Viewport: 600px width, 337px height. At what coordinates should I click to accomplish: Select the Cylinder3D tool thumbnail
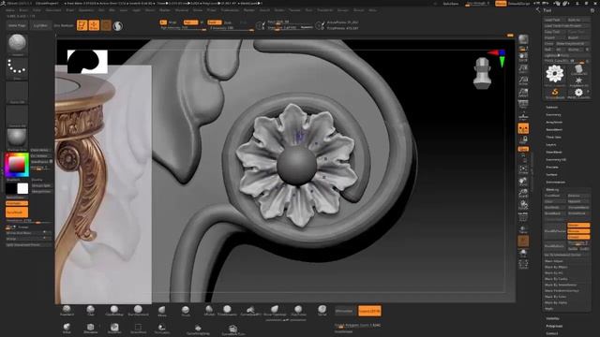[x=578, y=70]
